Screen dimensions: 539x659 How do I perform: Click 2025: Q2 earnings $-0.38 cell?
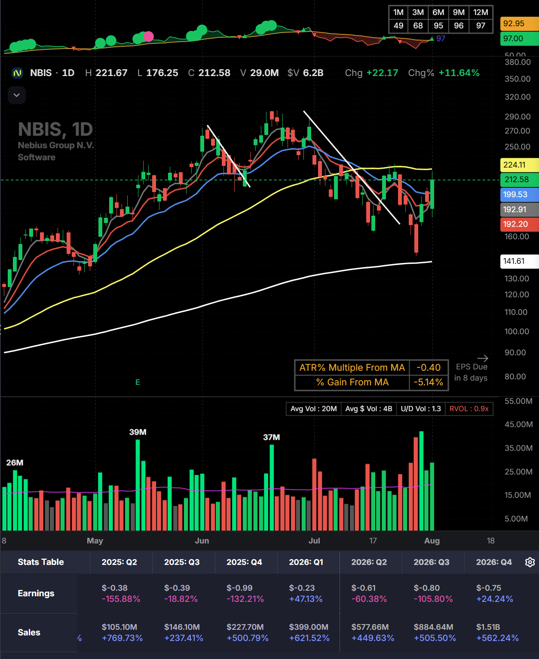point(115,588)
